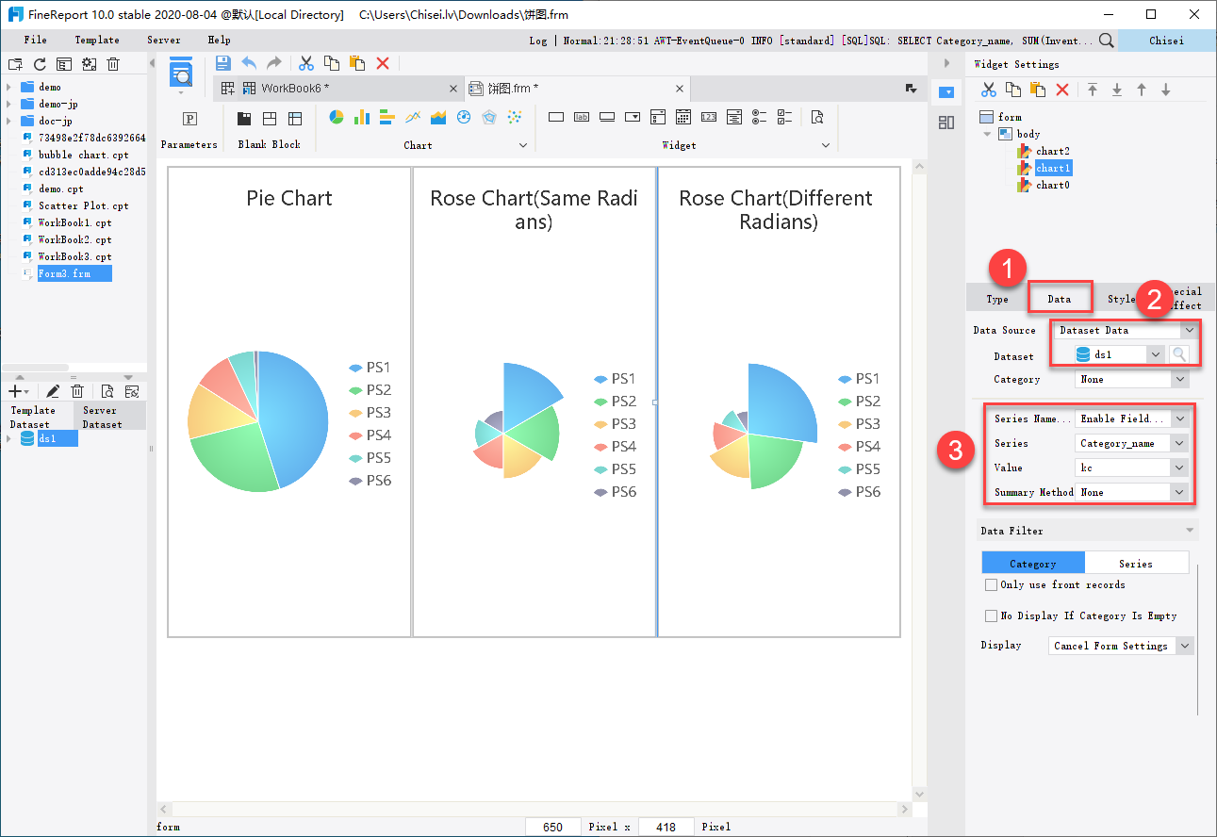Viewport: 1217px width, 837px height.
Task: Check No Display If Category Is Empty
Action: click(991, 615)
